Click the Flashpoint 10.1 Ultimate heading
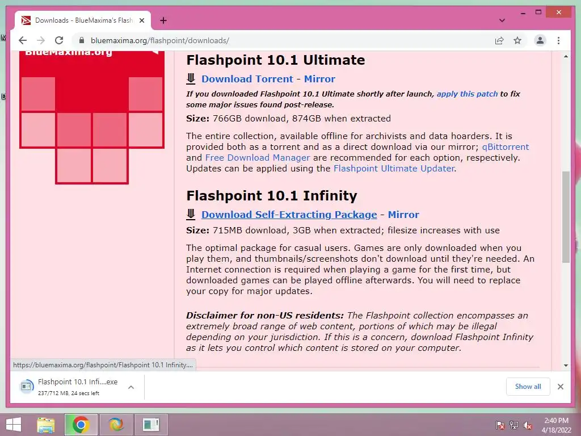The width and height of the screenshot is (581, 436). click(x=275, y=60)
